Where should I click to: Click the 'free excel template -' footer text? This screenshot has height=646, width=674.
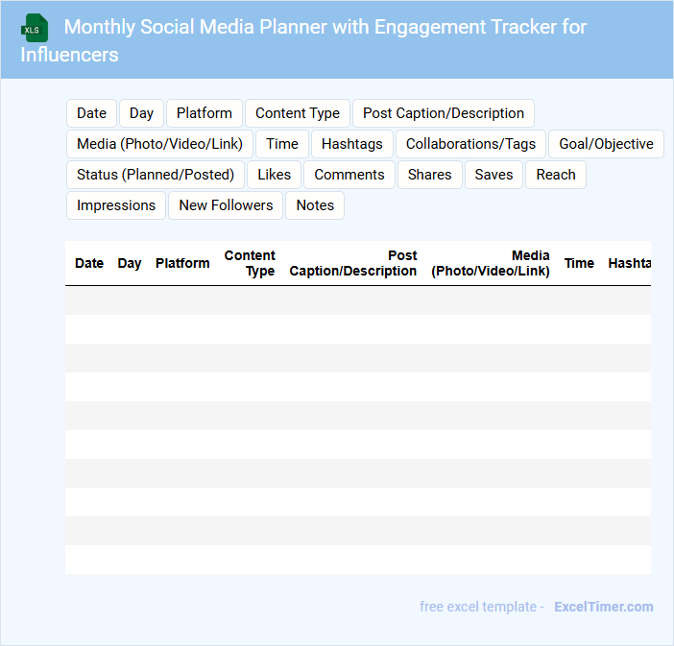482,607
